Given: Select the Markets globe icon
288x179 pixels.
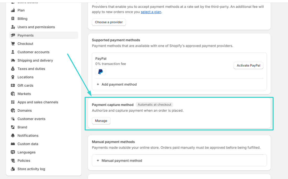Looking at the screenshot, I should [13, 94].
